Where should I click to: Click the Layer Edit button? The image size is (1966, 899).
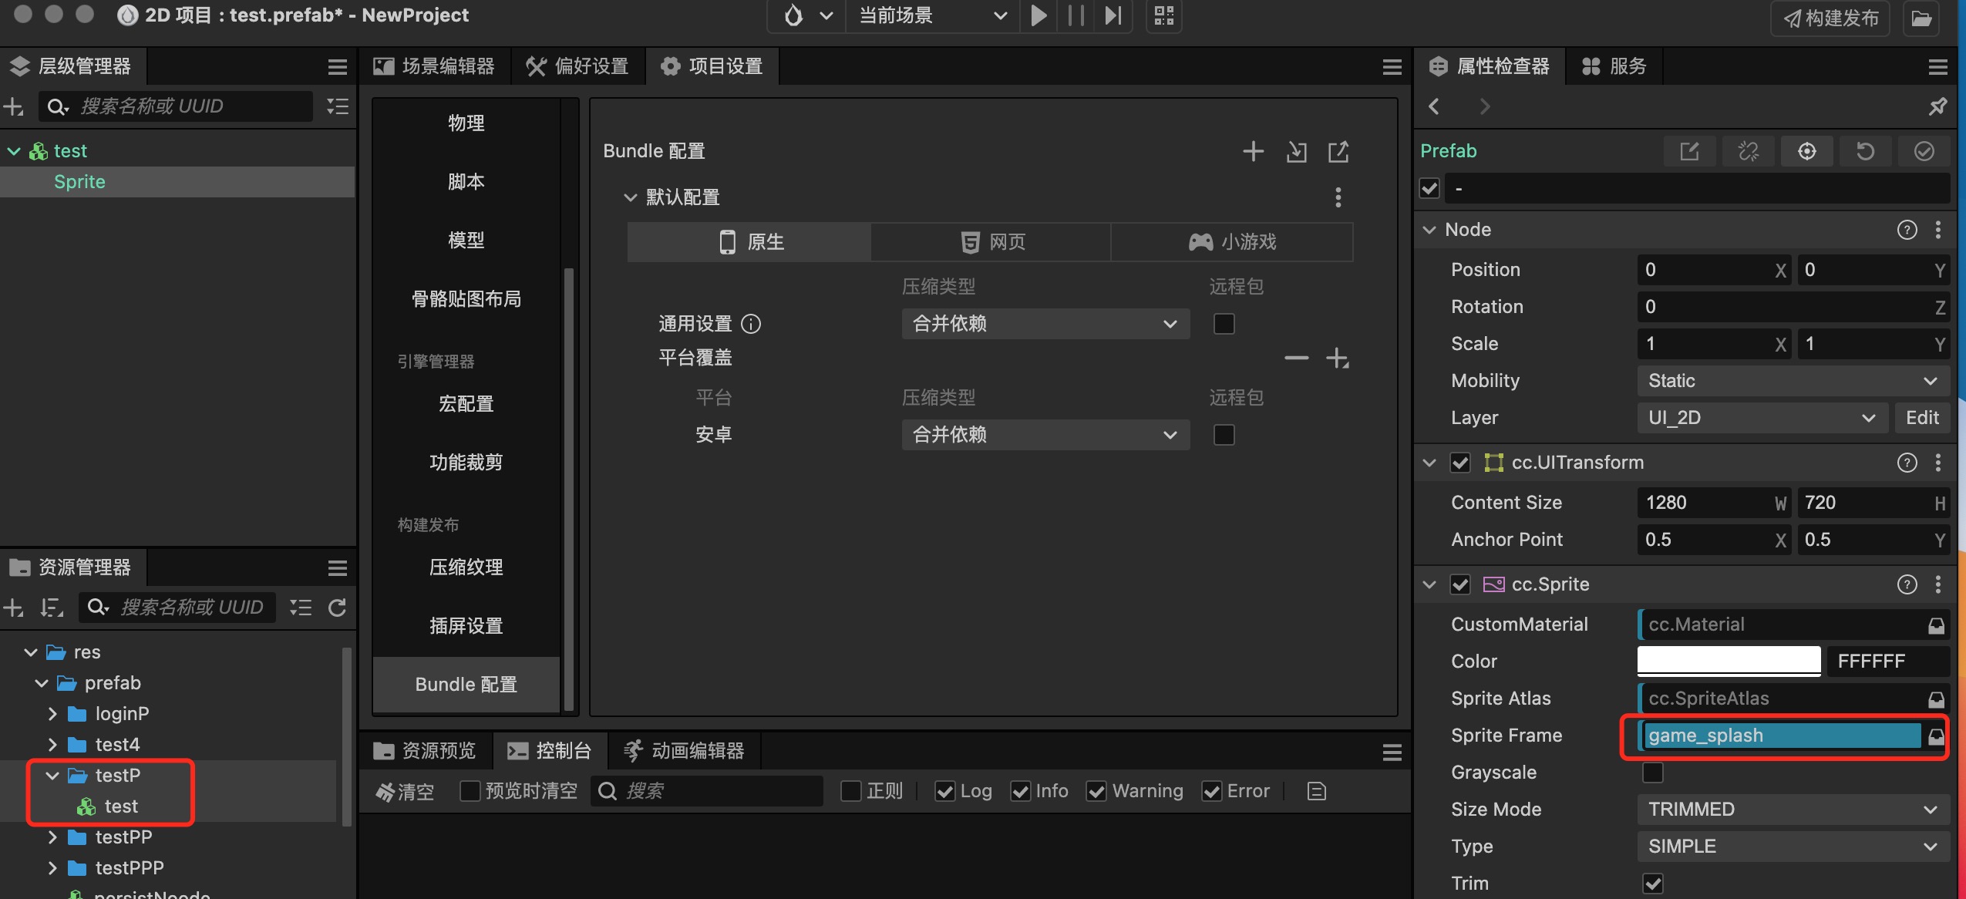1921,418
